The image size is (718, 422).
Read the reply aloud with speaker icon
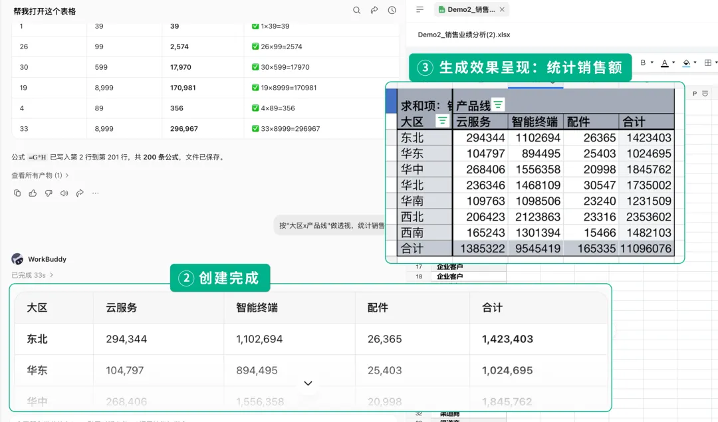[x=64, y=193]
